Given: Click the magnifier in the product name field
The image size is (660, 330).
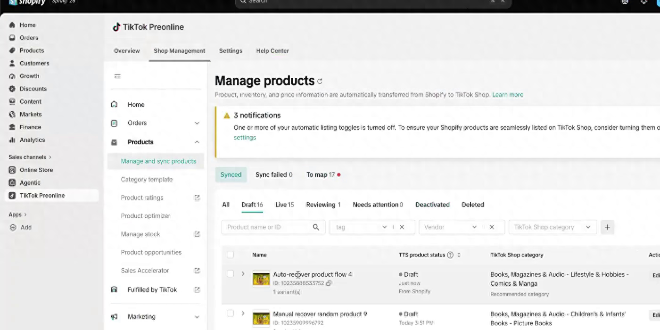Looking at the screenshot, I should (316, 227).
